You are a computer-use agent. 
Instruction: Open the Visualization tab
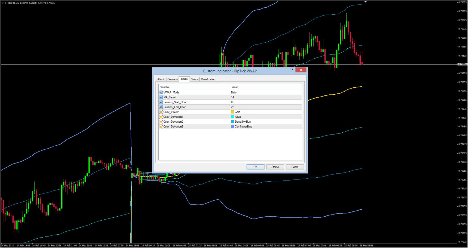(208, 79)
